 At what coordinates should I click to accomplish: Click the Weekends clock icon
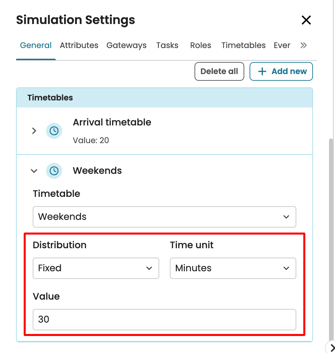click(54, 171)
